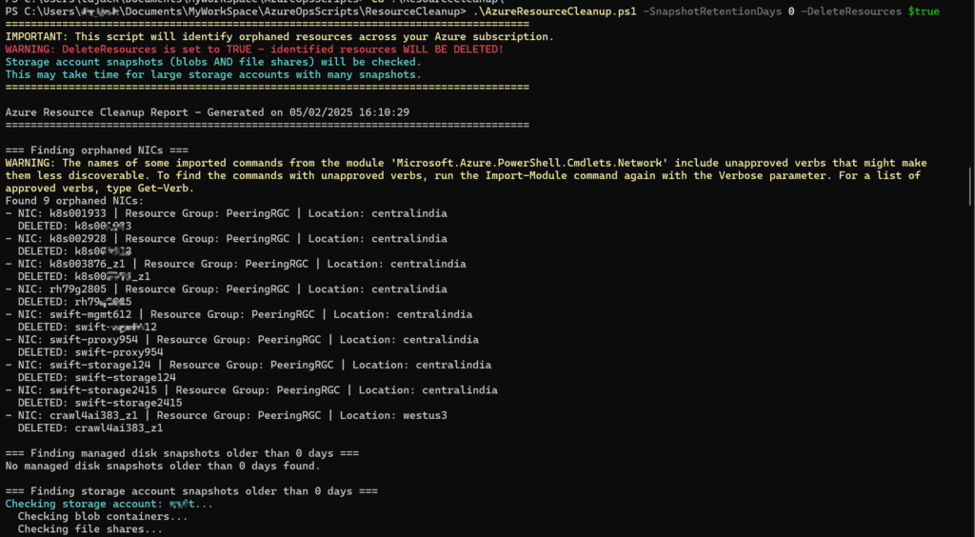This screenshot has width=975, height=537.
Task: Click the 'DELETED: swift-storage124' line
Action: [x=96, y=378]
